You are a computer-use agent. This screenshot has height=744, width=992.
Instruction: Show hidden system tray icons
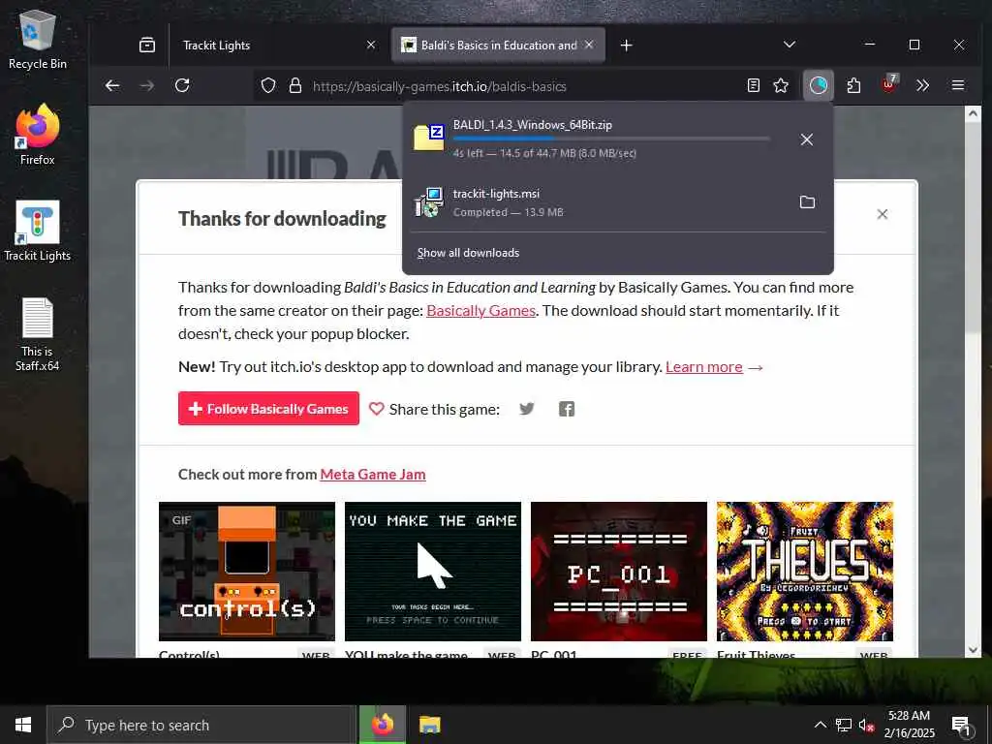(820, 725)
